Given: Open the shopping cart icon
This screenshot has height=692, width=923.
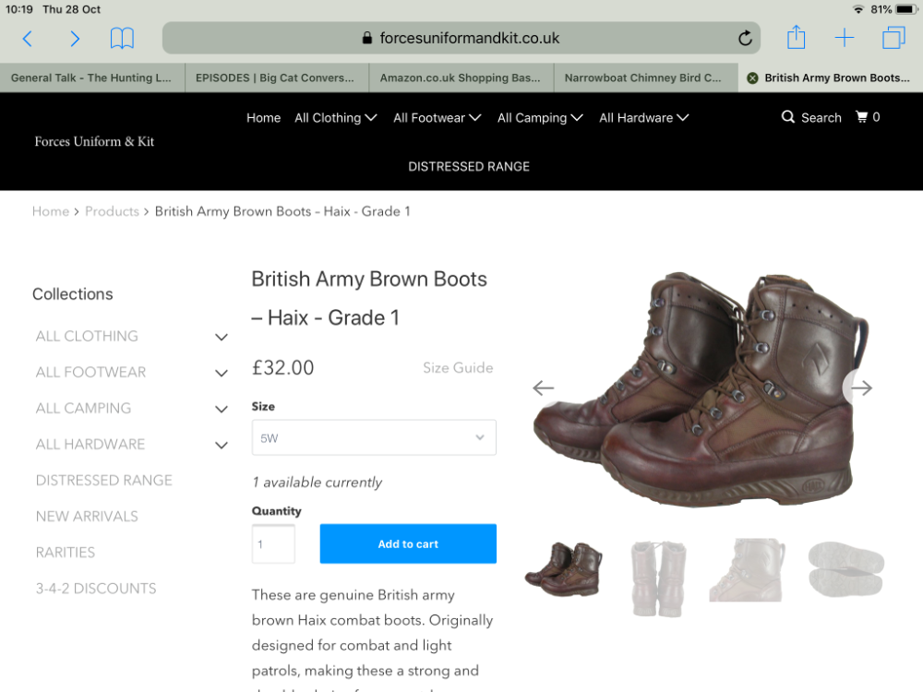Looking at the screenshot, I should click(x=862, y=117).
